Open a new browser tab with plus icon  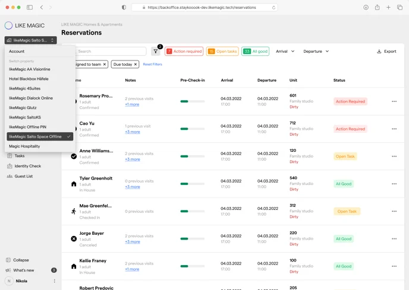(388, 7)
